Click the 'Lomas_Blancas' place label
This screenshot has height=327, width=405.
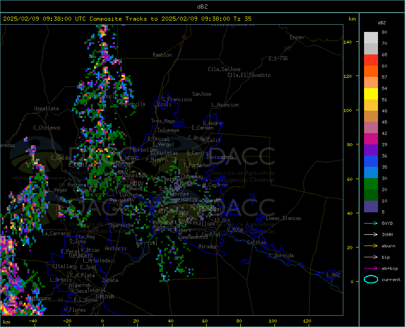point(283,218)
